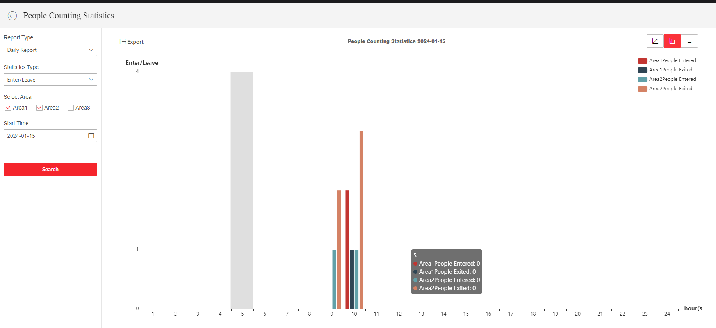
Task: Click the Export text link
Action: 135,42
